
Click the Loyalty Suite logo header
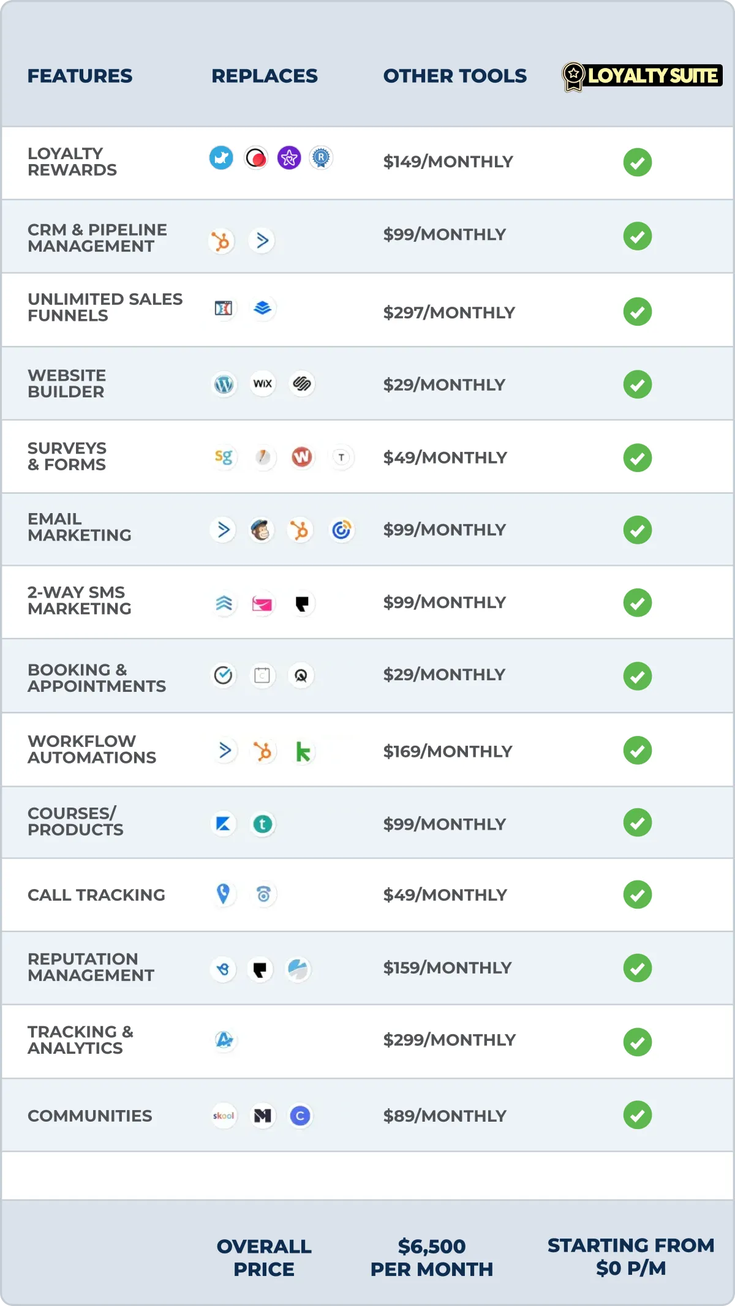[642, 76]
